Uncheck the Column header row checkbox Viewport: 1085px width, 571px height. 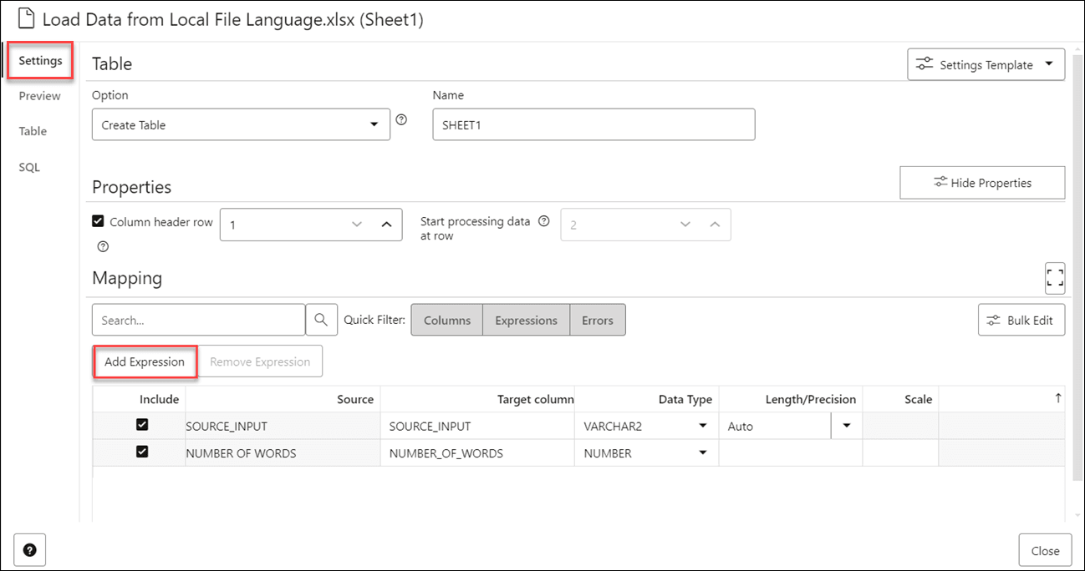point(98,220)
